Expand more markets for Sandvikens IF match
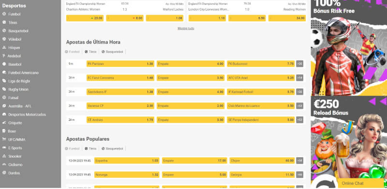This screenshot has width=387, height=189. (299, 92)
